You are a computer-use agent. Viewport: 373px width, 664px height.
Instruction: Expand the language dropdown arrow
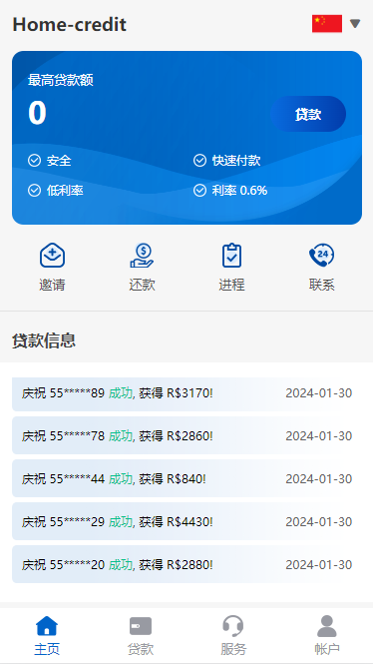click(x=355, y=24)
